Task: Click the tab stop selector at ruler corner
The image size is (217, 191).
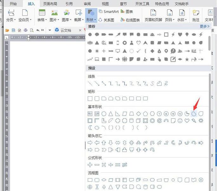Action: point(7,37)
